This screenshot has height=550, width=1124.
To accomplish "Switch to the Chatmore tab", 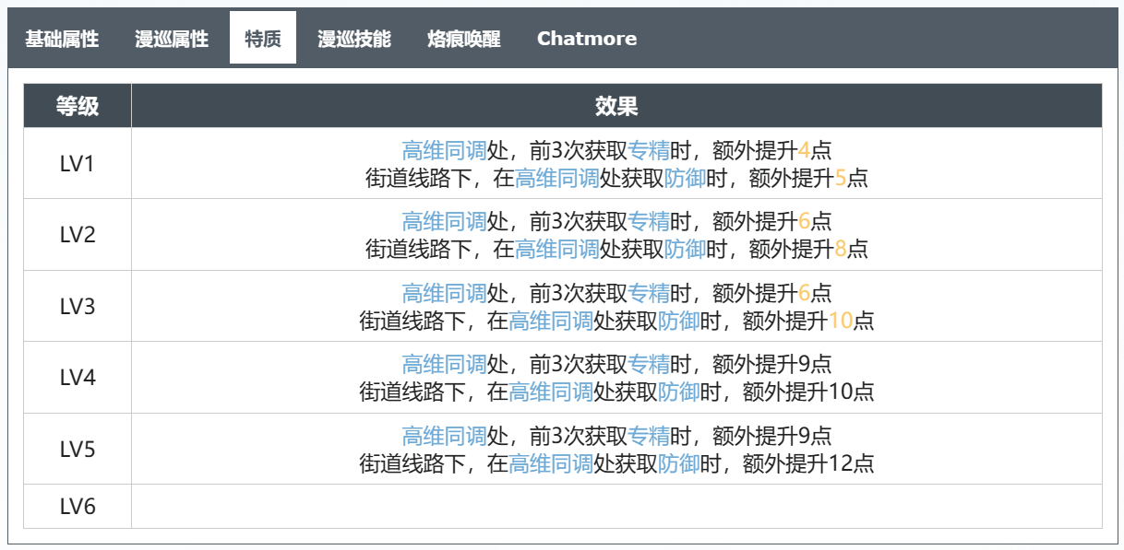I will coord(587,39).
